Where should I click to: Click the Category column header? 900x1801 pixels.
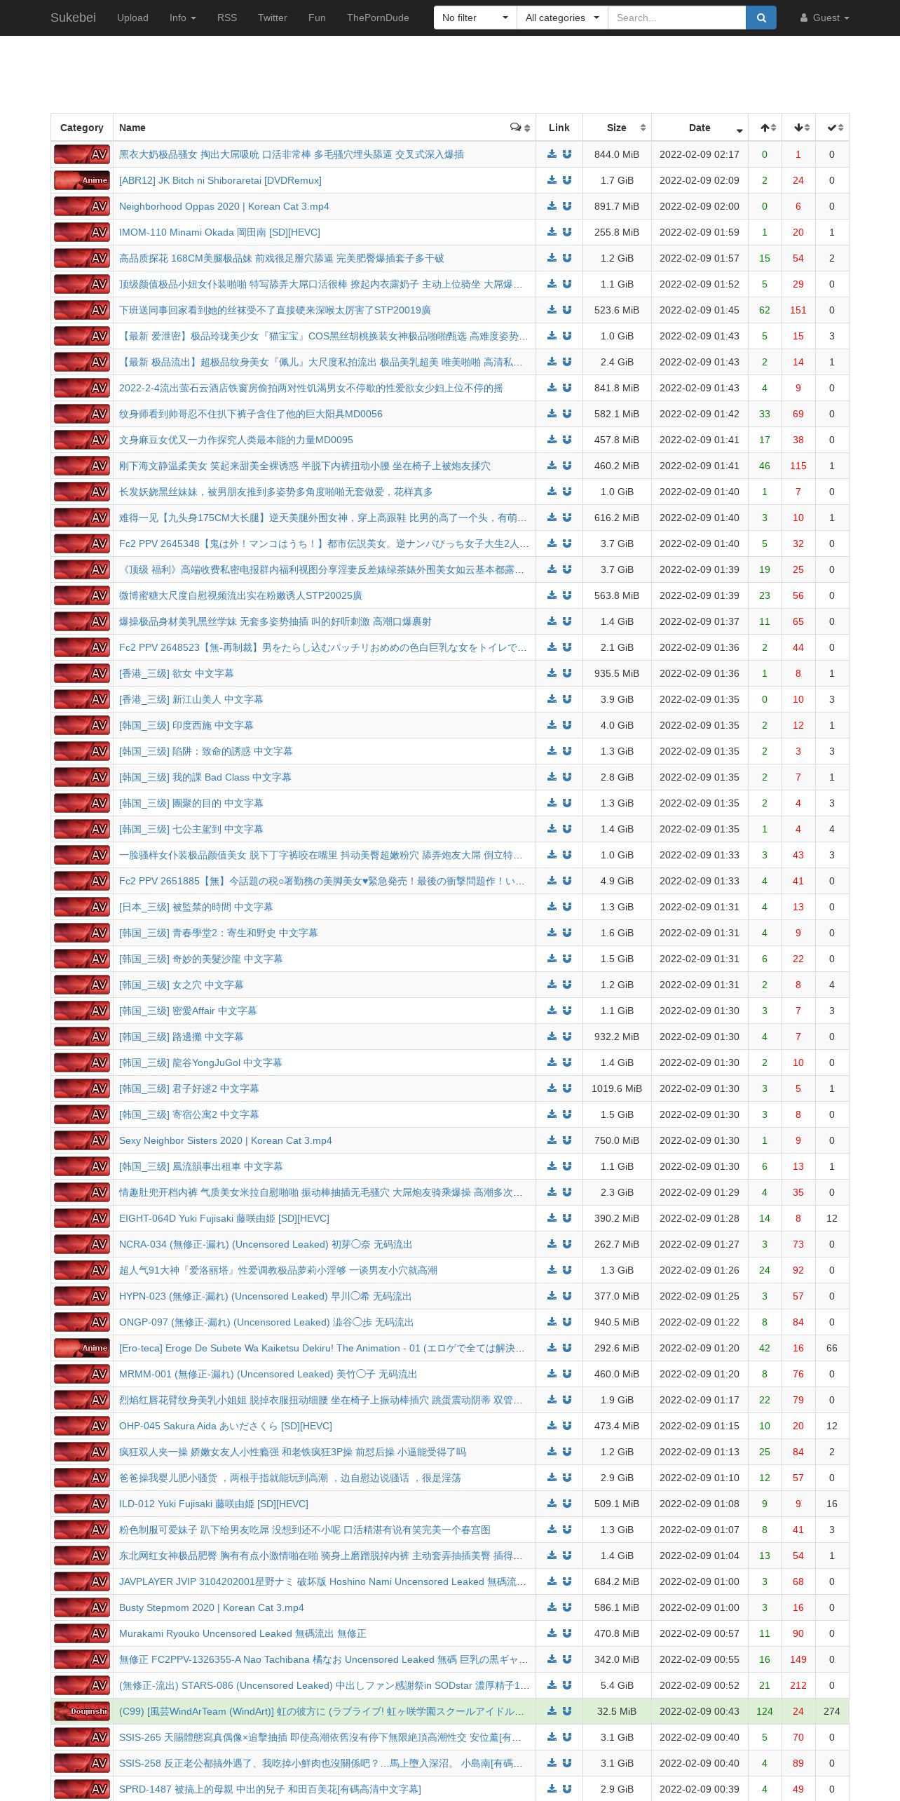pyautogui.click(x=82, y=128)
